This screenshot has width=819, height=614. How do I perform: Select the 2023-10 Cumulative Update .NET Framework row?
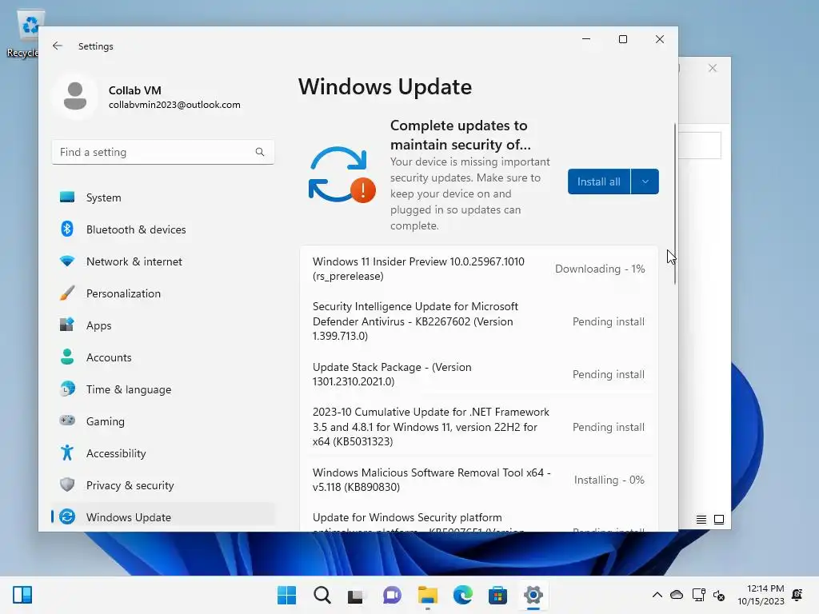[479, 427]
